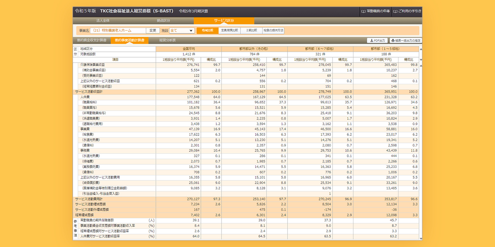Click the 項目 column header
The height and width of the screenshot is (247, 495).
coord(115,60)
